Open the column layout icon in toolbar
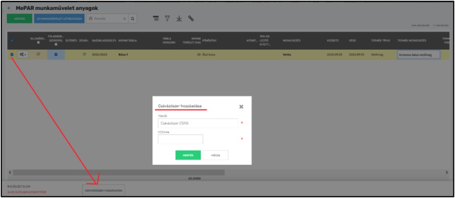Image resolution: width=455 pixels, height=198 pixels. click(156, 18)
